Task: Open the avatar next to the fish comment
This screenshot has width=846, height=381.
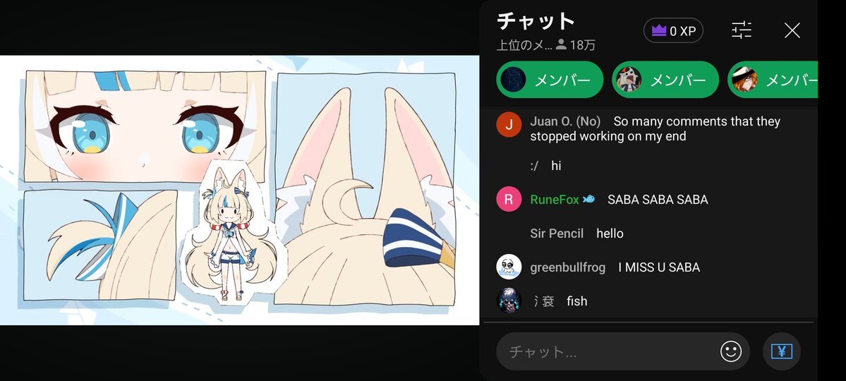Action: coord(509,301)
